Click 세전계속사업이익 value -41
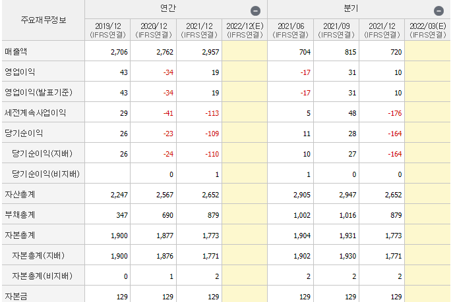 click(168, 113)
